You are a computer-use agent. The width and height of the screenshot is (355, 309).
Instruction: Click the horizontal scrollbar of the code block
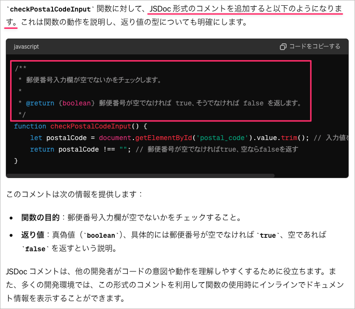pos(140,176)
